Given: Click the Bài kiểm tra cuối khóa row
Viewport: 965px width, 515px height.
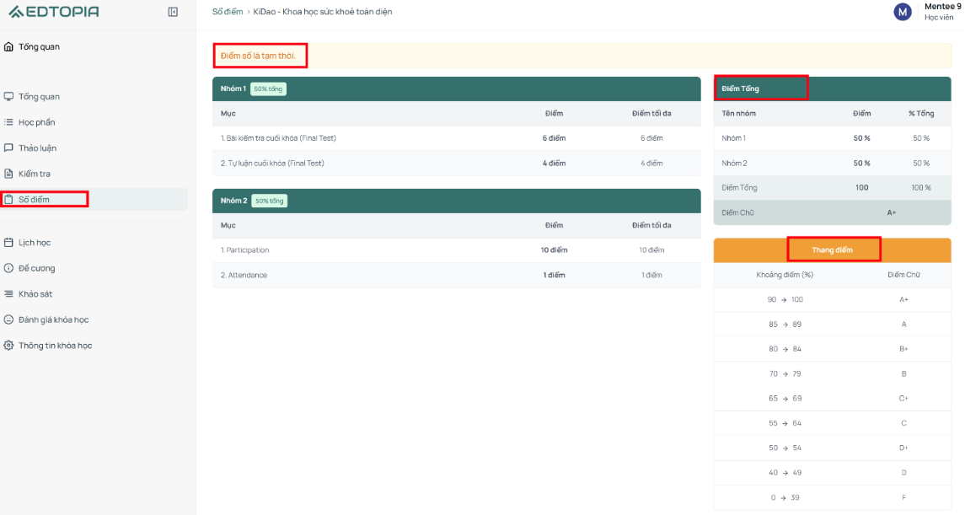Looking at the screenshot, I should [457, 138].
